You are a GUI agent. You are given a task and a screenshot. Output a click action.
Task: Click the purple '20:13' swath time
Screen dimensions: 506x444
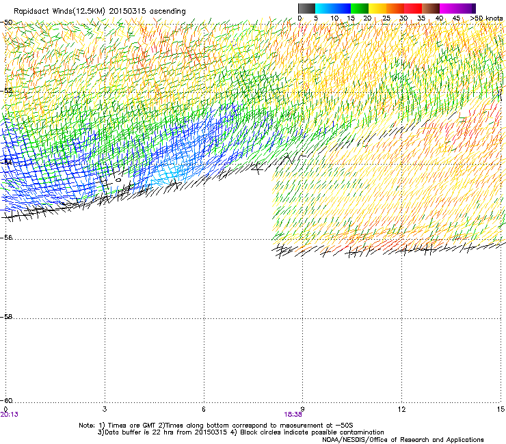point(10,415)
